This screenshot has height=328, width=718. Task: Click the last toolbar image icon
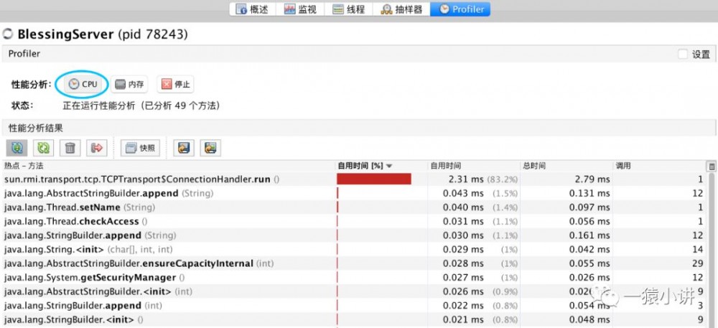click(x=210, y=148)
